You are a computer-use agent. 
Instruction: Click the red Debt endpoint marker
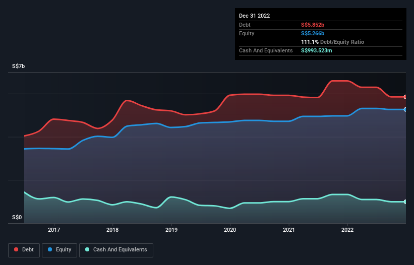[x=405, y=97]
